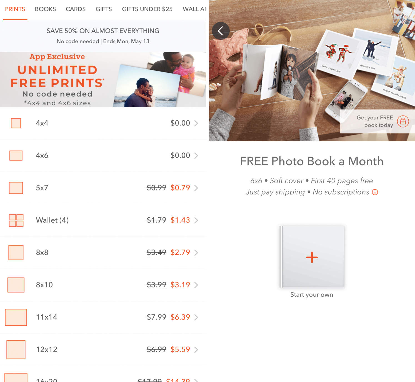Click the gift box icon
415x382 pixels.
(x=403, y=121)
